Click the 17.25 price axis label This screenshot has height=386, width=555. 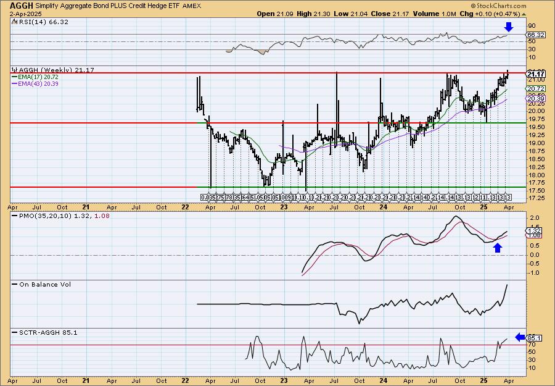click(x=536, y=198)
